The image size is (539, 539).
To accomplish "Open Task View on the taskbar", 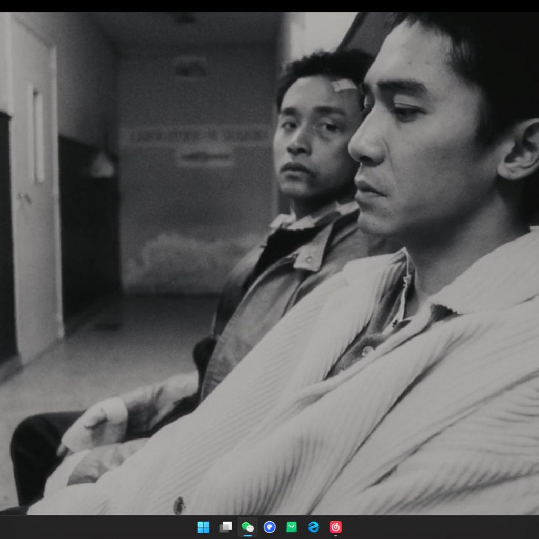I will pyautogui.click(x=225, y=527).
